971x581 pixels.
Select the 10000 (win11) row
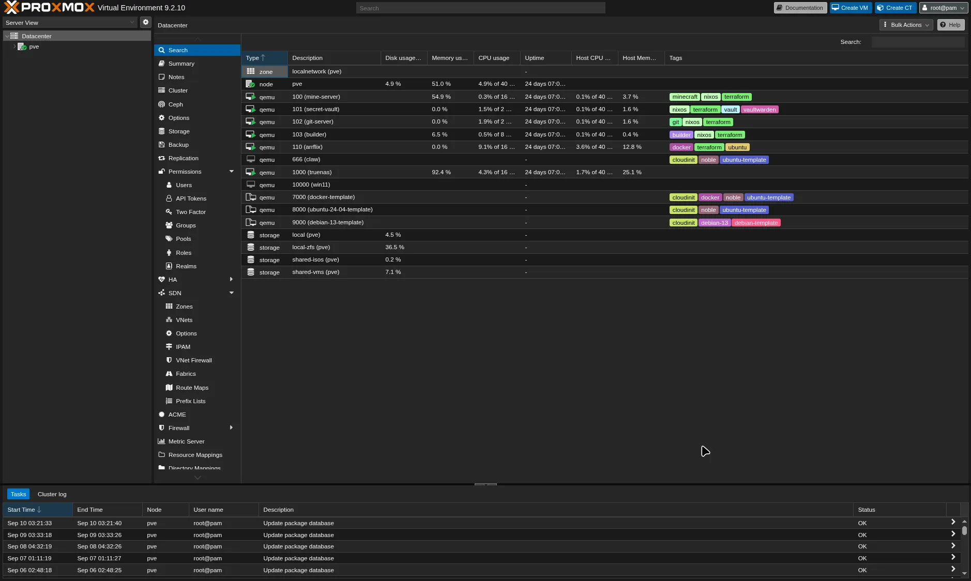tap(604, 185)
